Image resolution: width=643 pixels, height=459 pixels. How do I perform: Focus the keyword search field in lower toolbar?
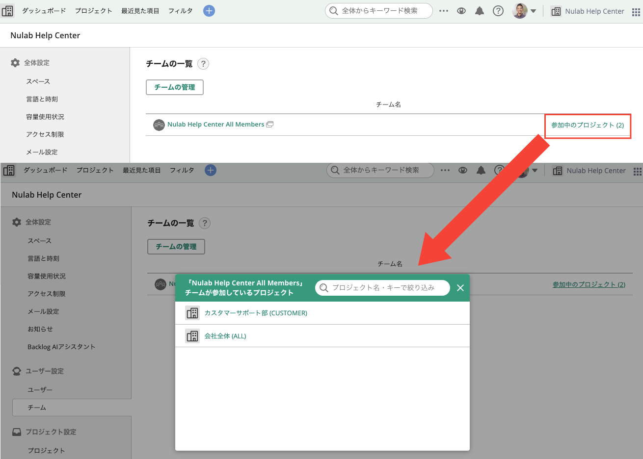[x=380, y=170]
